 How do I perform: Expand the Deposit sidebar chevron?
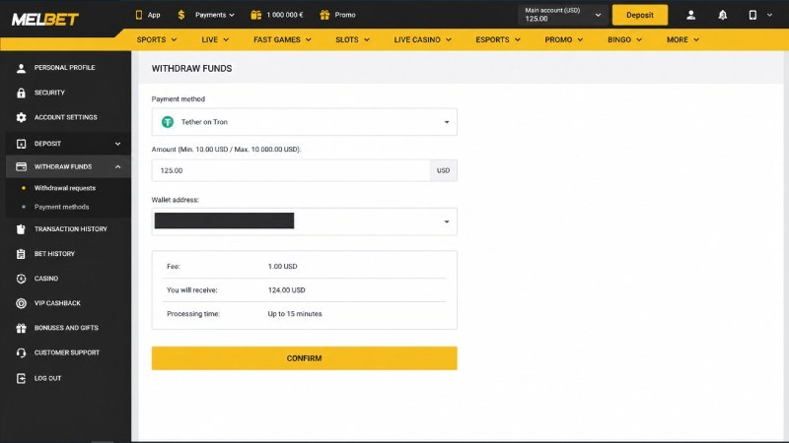(117, 144)
